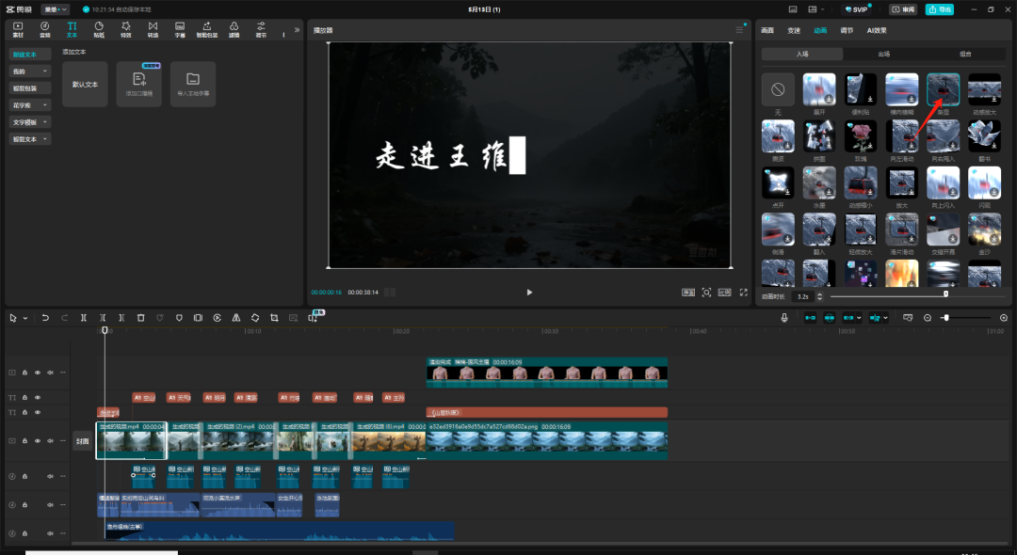
Task: Click the 默认文本 (Default text) card
Action: click(x=85, y=84)
